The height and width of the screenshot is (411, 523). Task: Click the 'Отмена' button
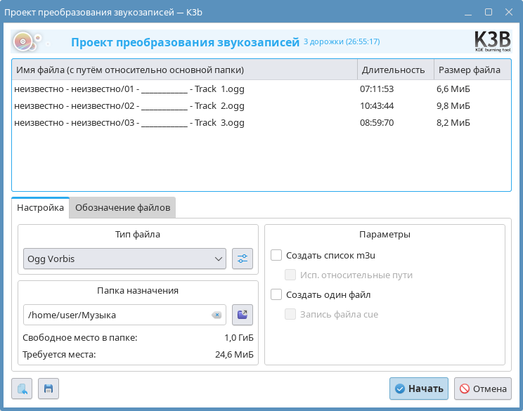pos(482,389)
